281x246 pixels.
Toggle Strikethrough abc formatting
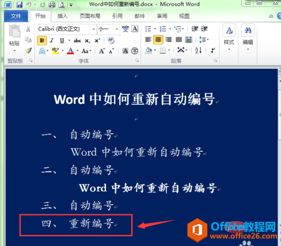click(77, 40)
